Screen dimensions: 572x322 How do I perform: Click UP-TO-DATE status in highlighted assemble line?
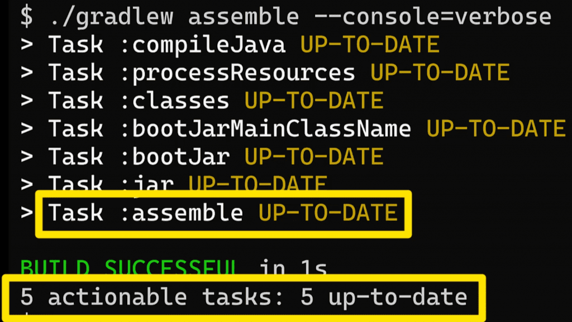pos(327,213)
